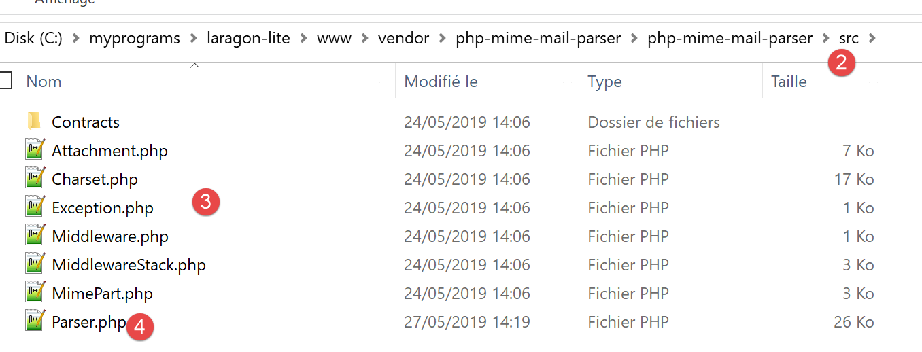Expand the chevron after myprograms breadcrumb
Viewport: 922px width, 352px height.
click(x=194, y=38)
